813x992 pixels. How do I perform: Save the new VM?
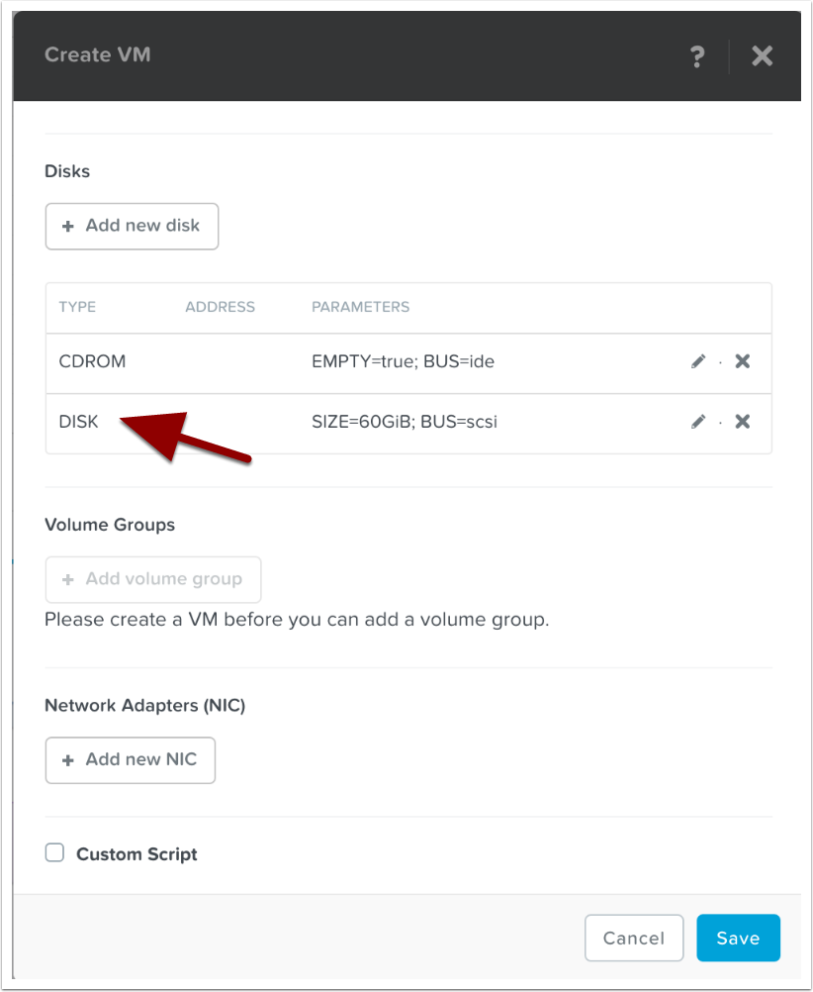click(738, 938)
